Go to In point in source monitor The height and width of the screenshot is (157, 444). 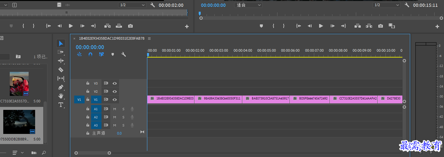[48, 26]
